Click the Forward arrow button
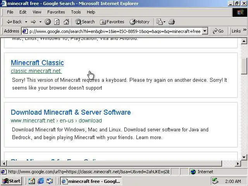The width and height of the screenshot is (248, 186). (x=33, y=22)
